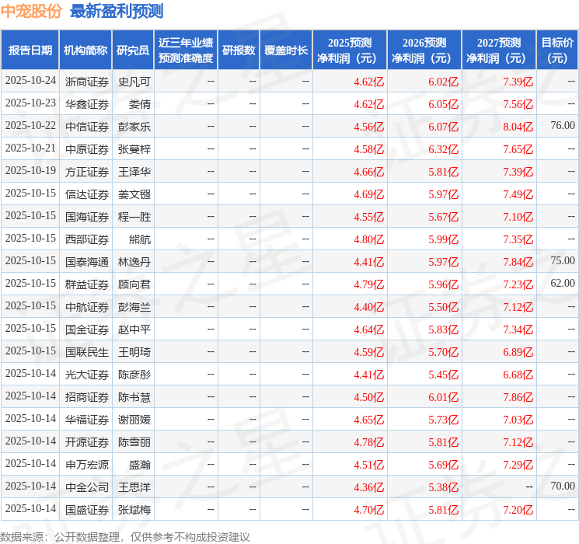Select the 国盛证券 institution cell
This screenshot has width=579, height=544.
click(87, 510)
